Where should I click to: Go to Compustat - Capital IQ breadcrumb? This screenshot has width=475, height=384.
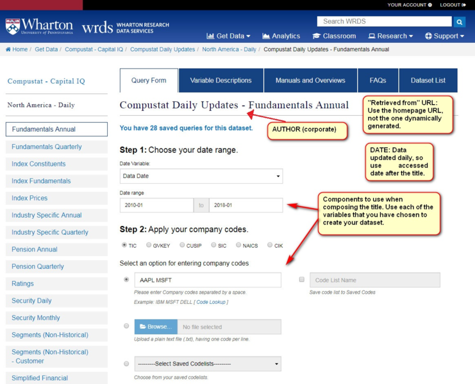click(x=94, y=49)
